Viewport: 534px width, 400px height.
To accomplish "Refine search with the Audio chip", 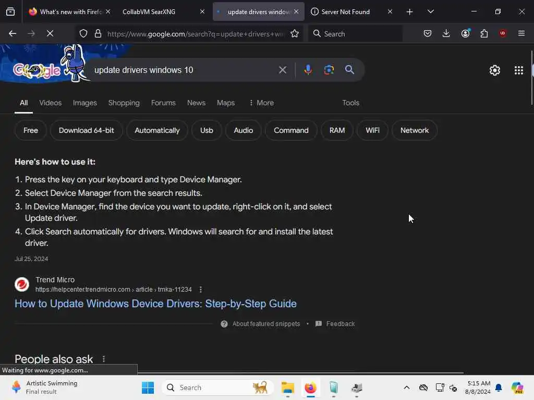I will (243, 130).
